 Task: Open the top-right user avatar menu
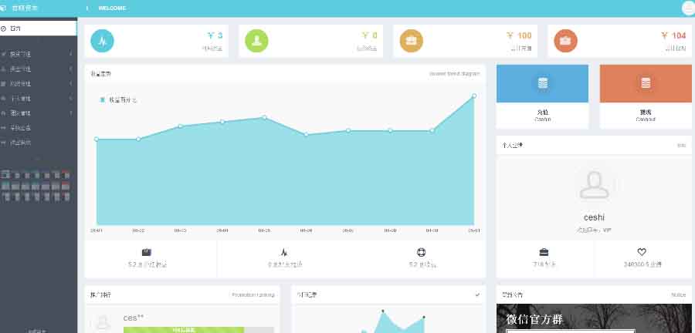click(688, 8)
